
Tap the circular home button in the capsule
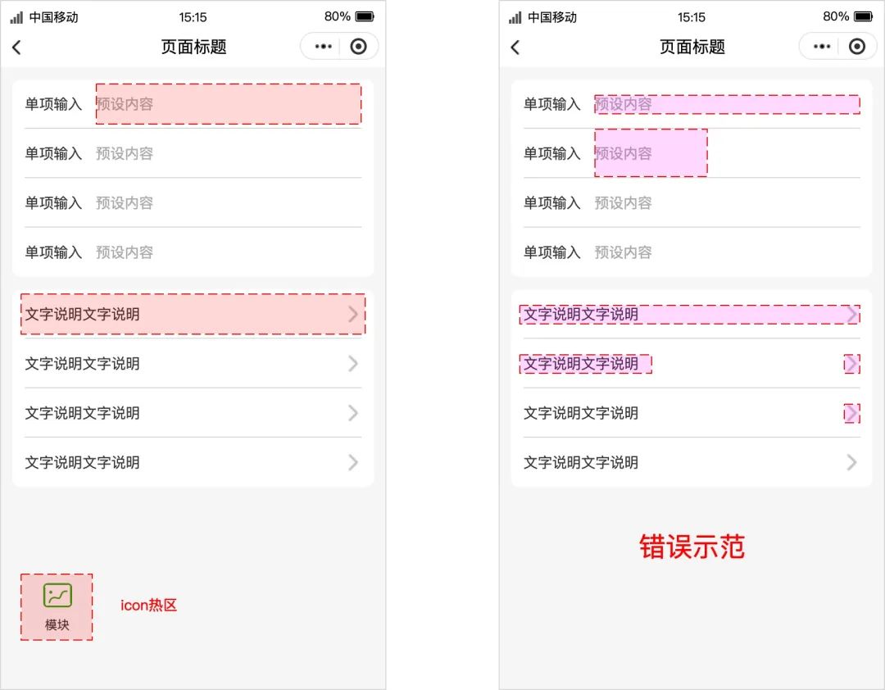coord(359,47)
